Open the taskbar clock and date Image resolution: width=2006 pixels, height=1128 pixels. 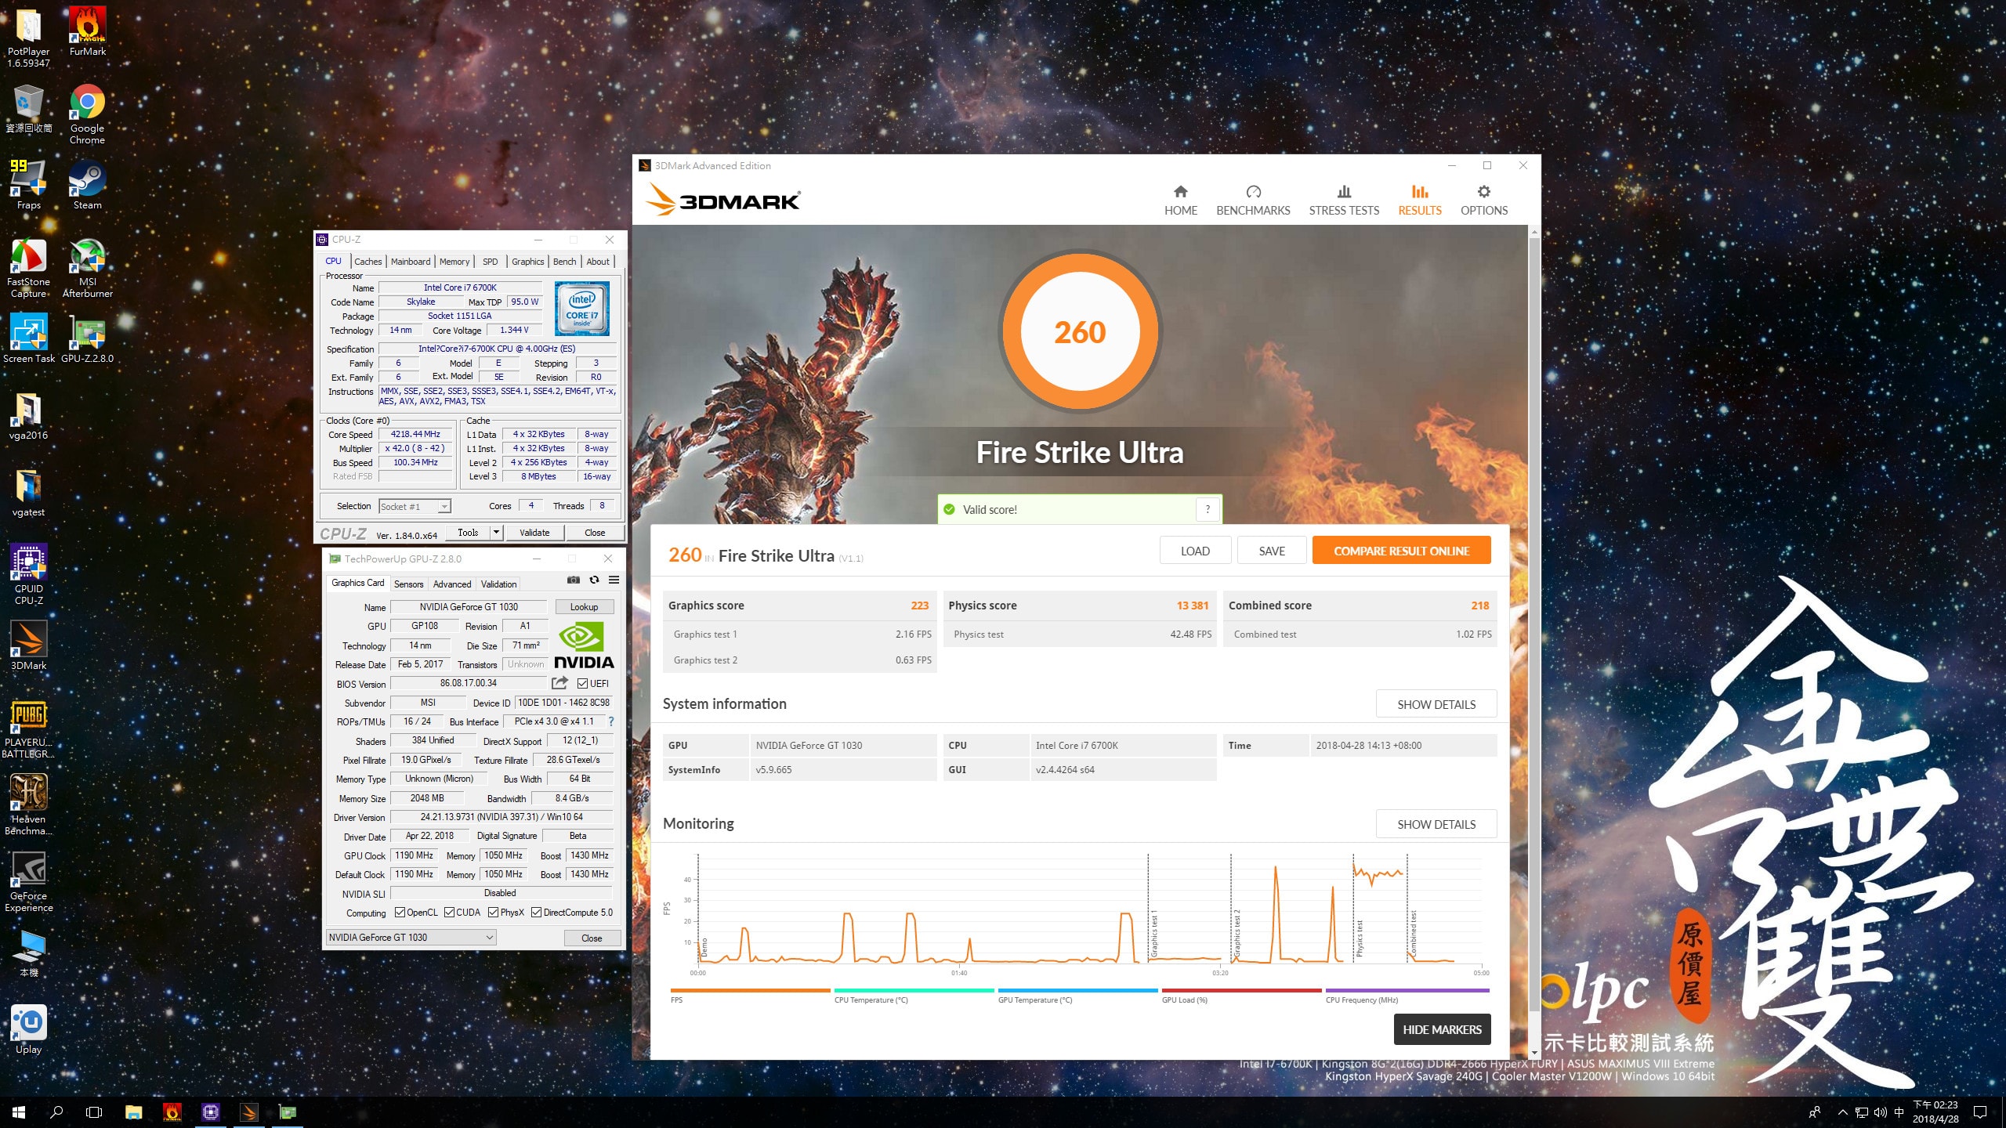(1935, 1112)
